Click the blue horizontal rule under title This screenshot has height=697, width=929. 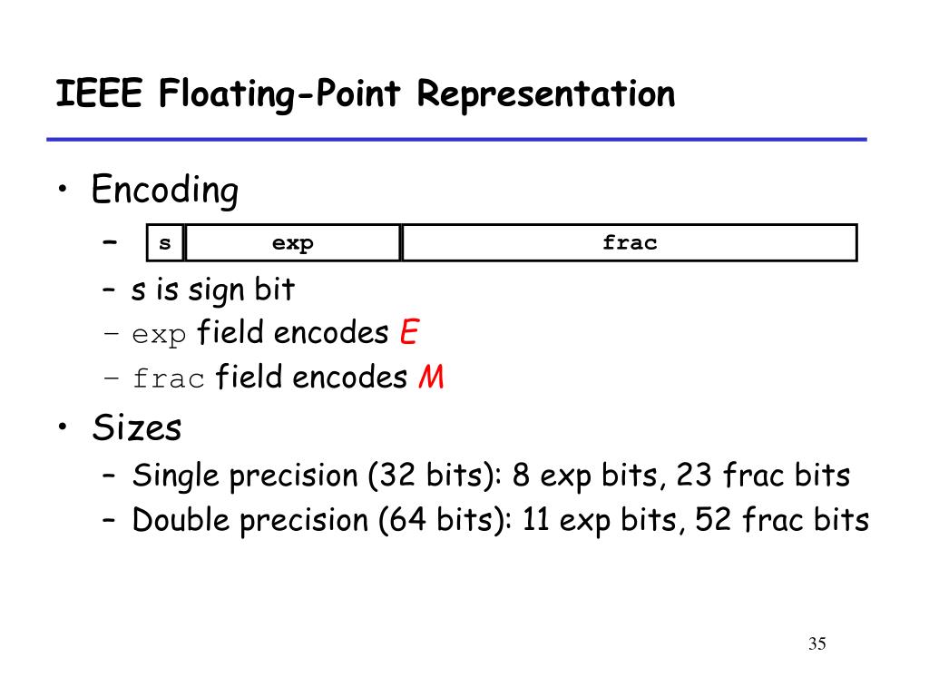click(x=457, y=139)
